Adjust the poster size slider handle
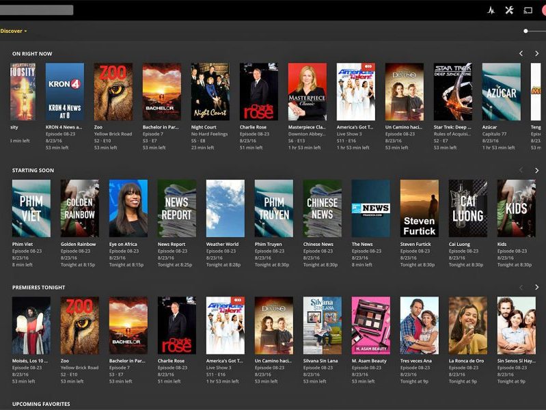This screenshot has height=410, width=546. 525,31
